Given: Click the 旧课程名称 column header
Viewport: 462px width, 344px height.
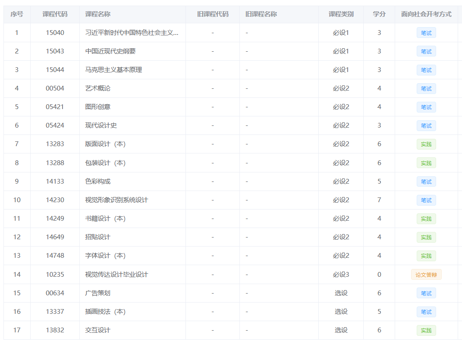Looking at the screenshot, I should (261, 14).
